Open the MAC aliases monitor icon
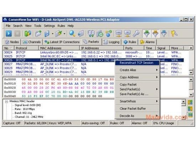The width and height of the screenshot is (196, 143). pyautogui.click(x=119, y=34)
